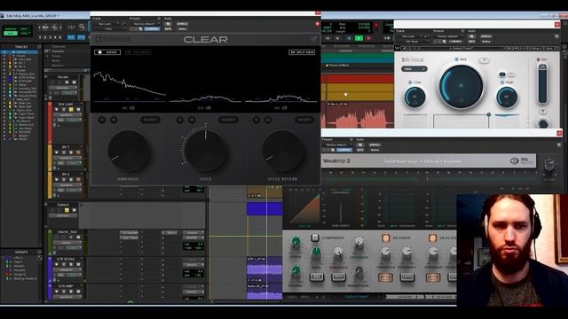The width and height of the screenshot is (568, 319).
Task: Select the Zoomer magnifier tool in Pro Tools toolbar
Action: [83, 27]
